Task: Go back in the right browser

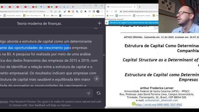Action: (x=108, y=12)
